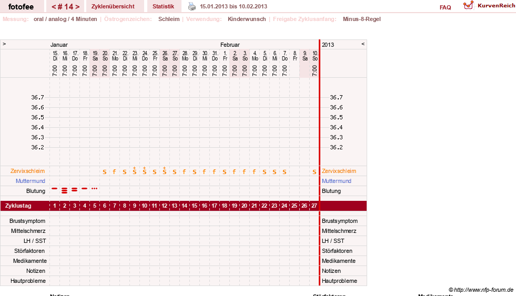The image size is (516, 296).
Task: Click the right 'Notizen' row label
Action: [331, 271]
